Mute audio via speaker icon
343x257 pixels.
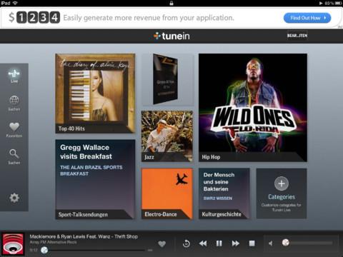tap(271, 243)
